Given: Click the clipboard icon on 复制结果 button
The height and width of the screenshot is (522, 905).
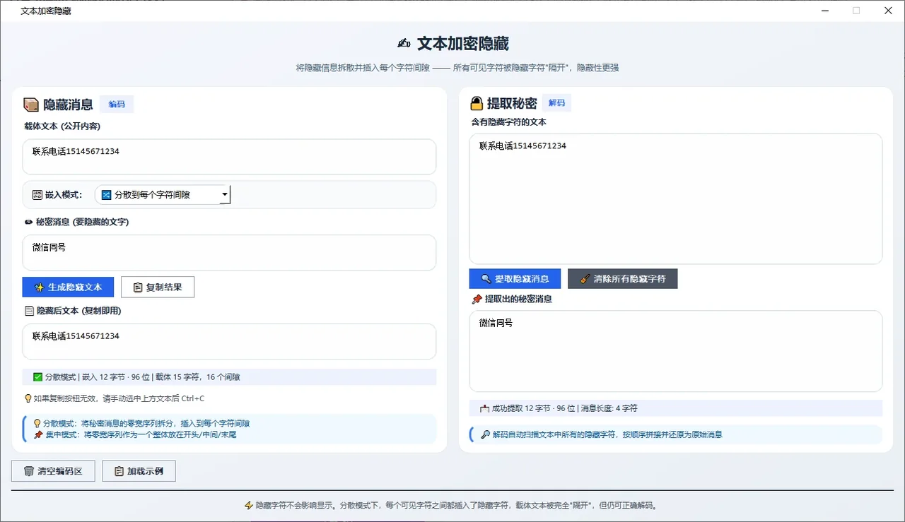Looking at the screenshot, I should click(x=138, y=287).
